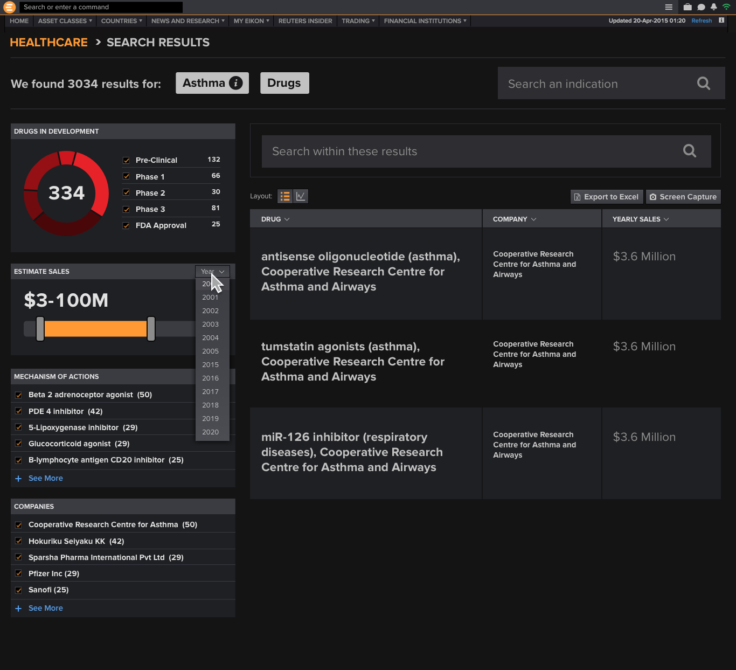Open the messages chat icon
Image resolution: width=736 pixels, height=670 pixels.
pyautogui.click(x=700, y=7)
